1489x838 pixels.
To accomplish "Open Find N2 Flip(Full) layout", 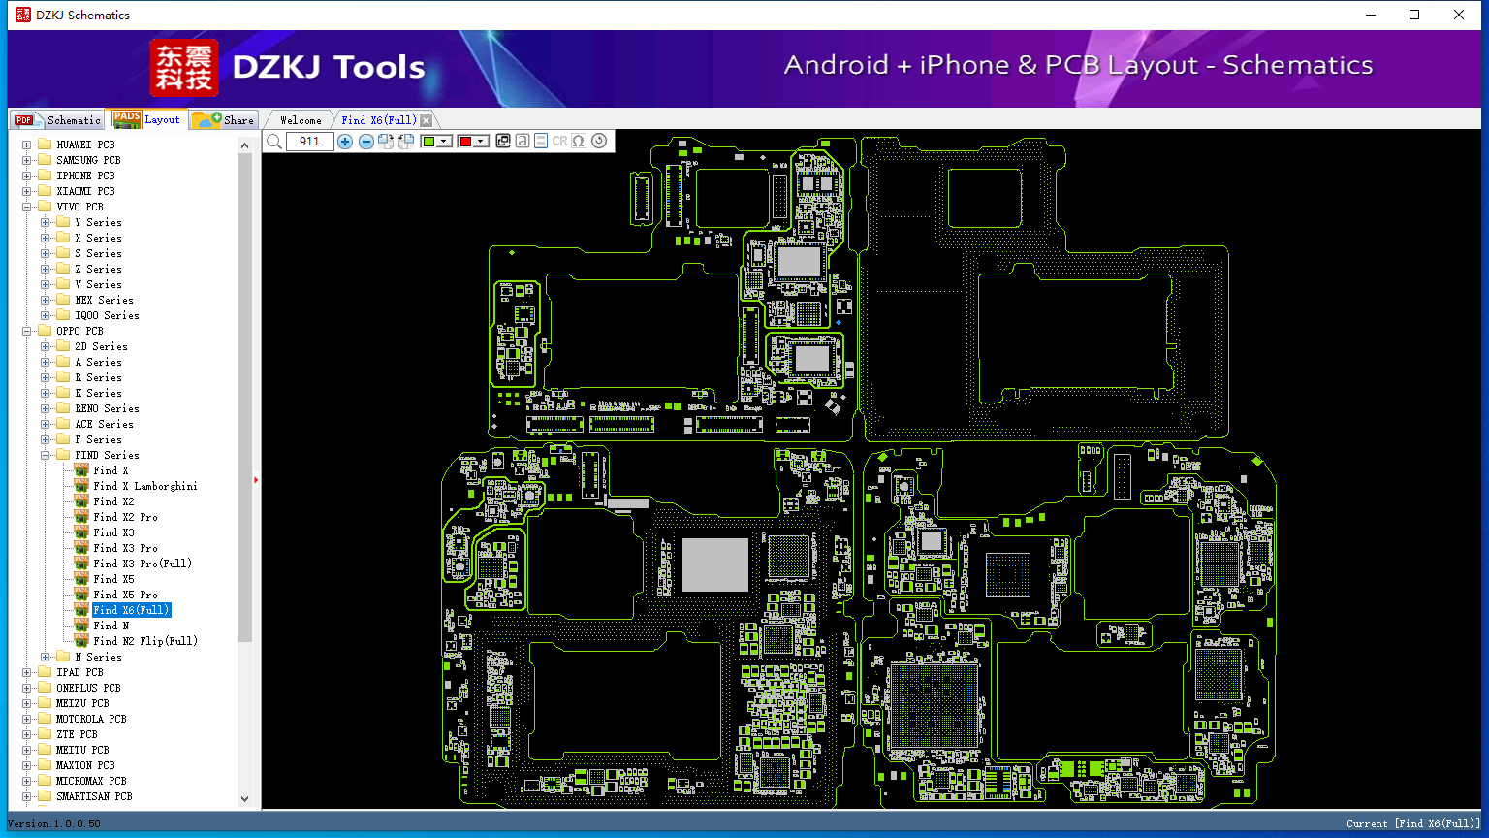I will [145, 641].
